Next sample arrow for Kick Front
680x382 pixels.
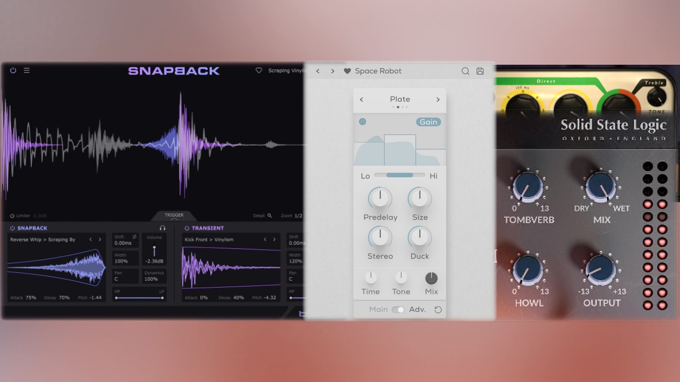[274, 239]
